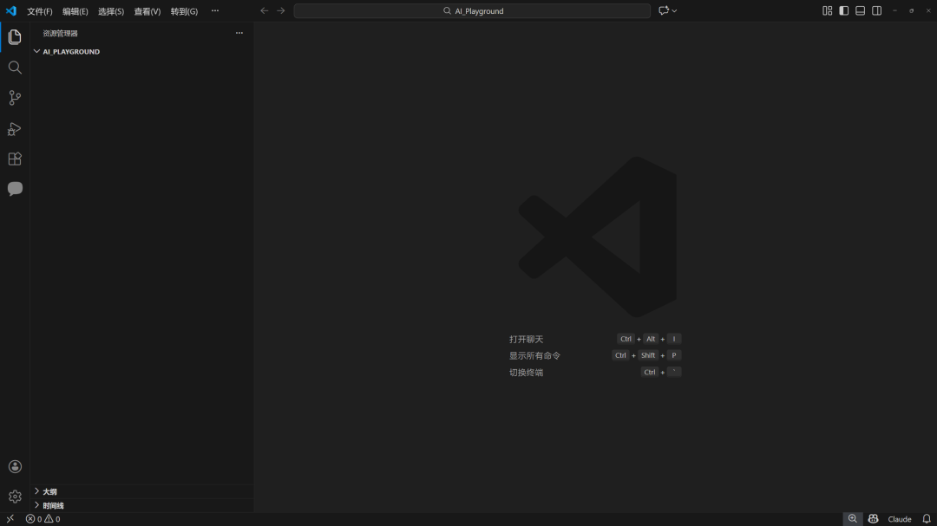Expand the 时间线 timeline section
937x526 pixels.
coord(53,505)
